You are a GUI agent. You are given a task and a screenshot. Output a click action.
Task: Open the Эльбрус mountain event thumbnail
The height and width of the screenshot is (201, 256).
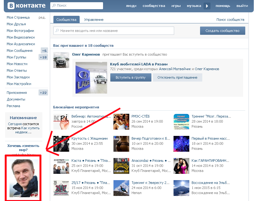pos(181,188)
